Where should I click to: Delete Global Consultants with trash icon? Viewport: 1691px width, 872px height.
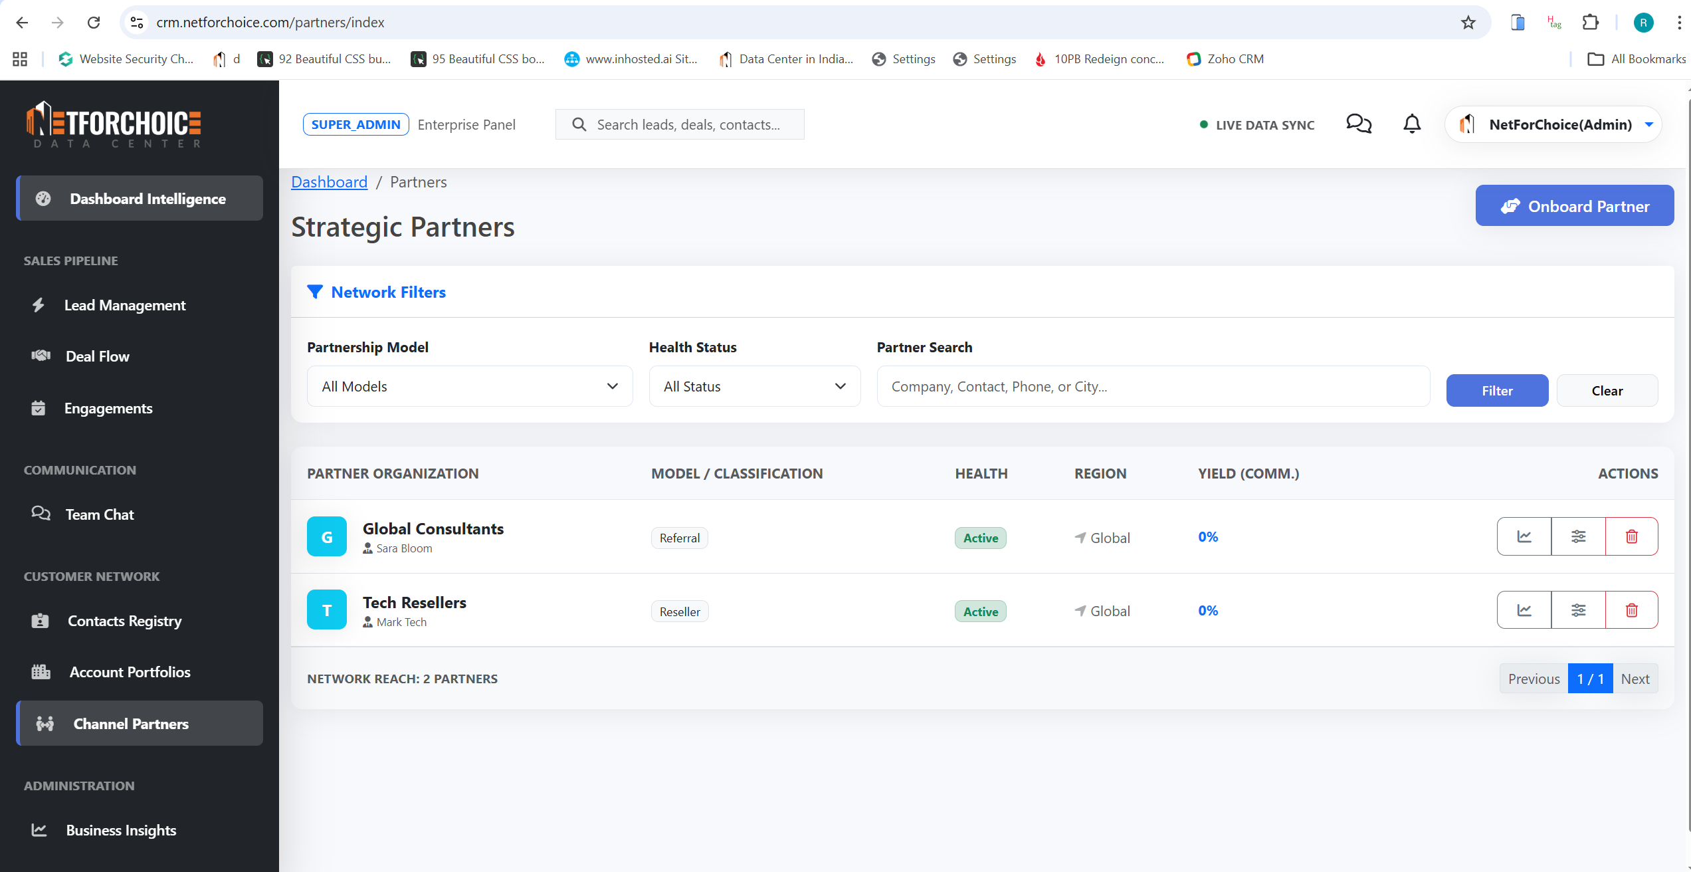(1631, 536)
